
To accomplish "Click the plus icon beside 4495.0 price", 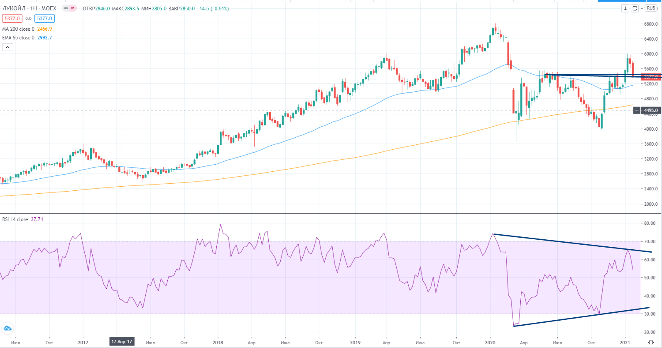I will (637, 110).
